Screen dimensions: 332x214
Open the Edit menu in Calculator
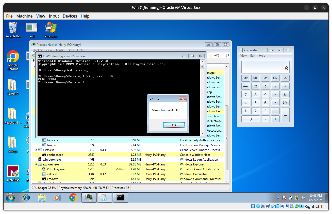click(253, 56)
